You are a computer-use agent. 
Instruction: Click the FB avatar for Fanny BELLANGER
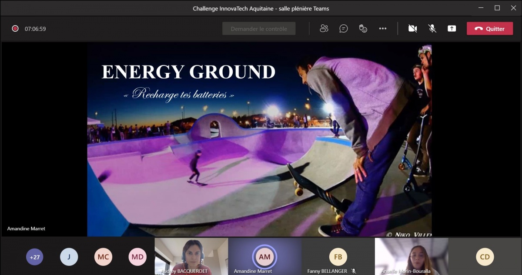point(338,256)
